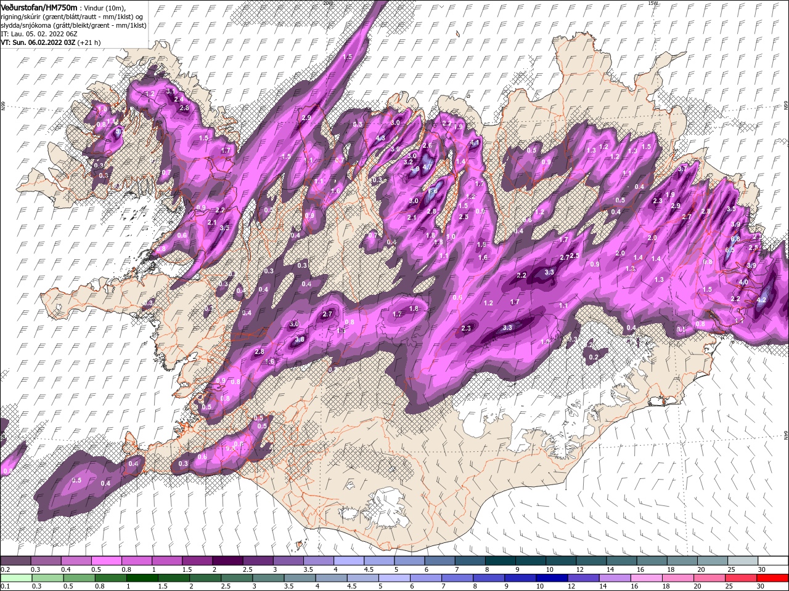Click white snow swatch after 30
Screen dimensions: 789x591
coord(772,561)
